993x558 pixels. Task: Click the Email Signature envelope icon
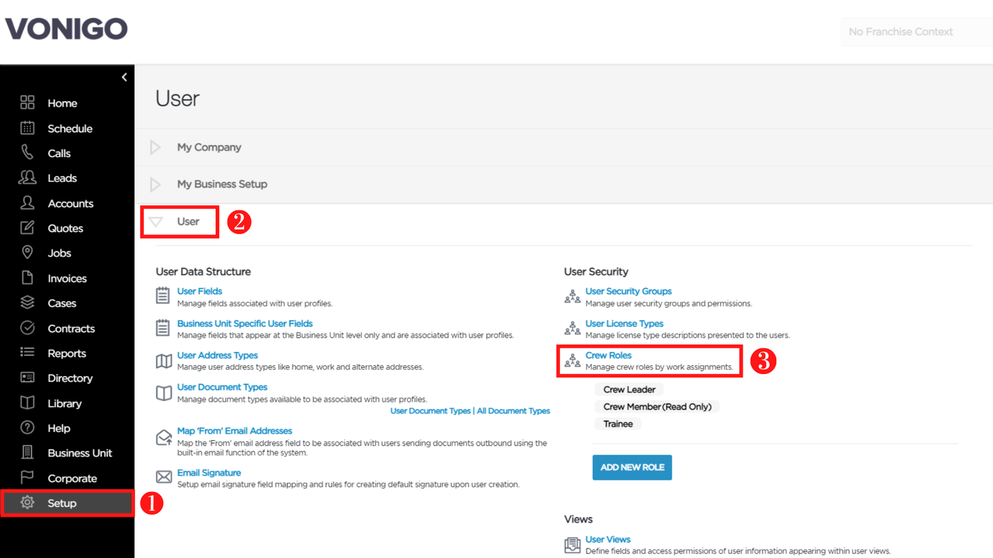tap(163, 477)
